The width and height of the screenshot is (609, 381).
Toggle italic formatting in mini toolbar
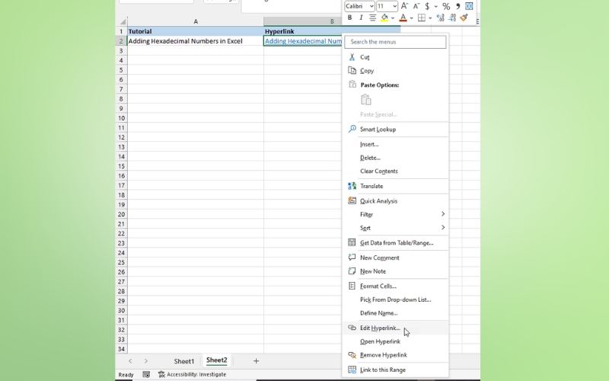[x=361, y=18]
